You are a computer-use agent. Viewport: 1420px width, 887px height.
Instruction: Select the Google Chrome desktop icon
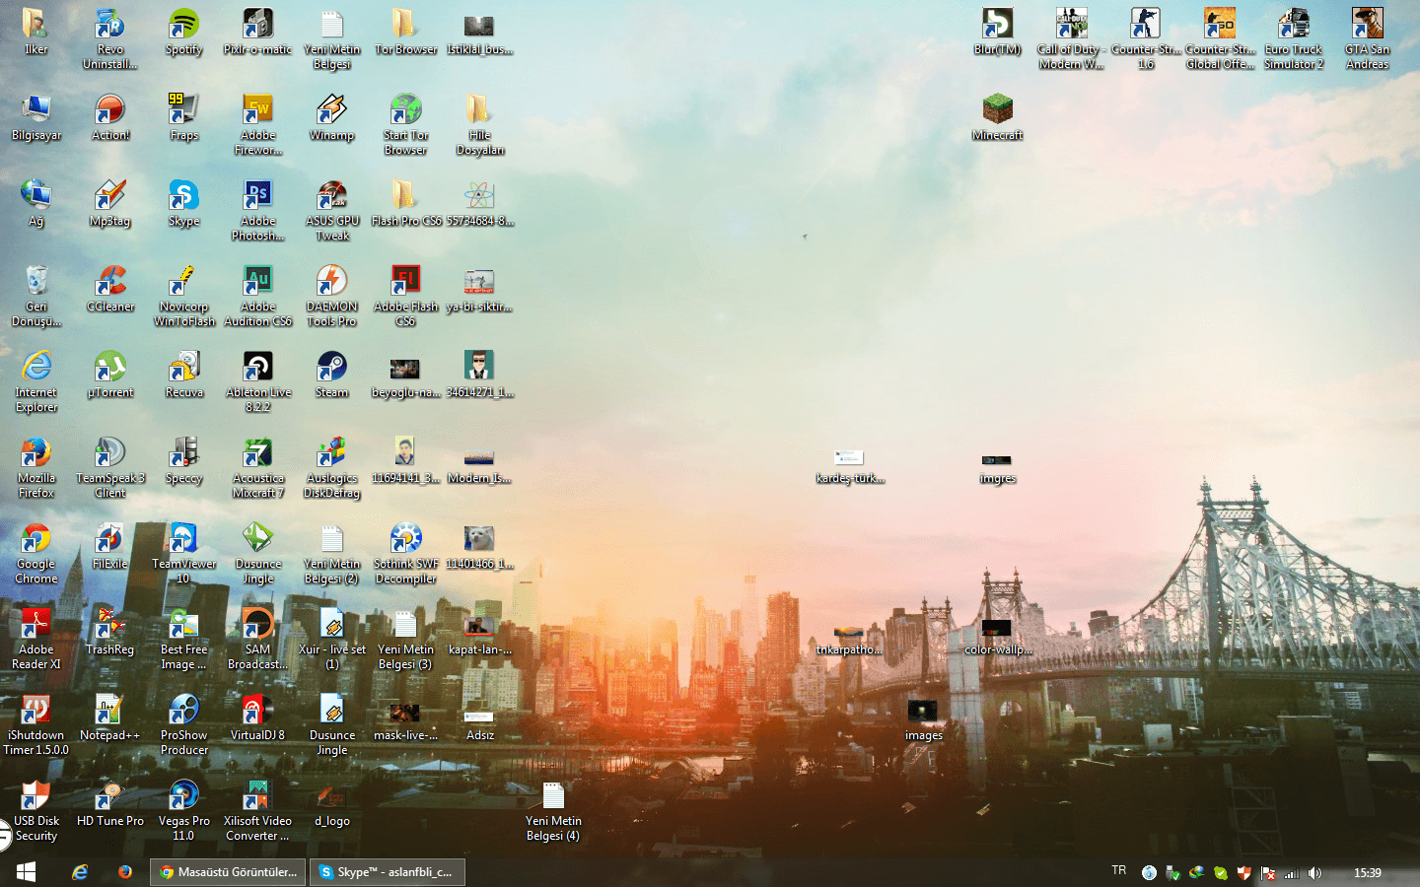[35, 554]
